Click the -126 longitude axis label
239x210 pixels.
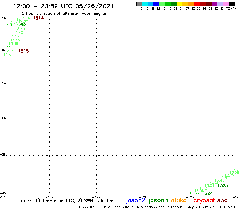click(143, 197)
